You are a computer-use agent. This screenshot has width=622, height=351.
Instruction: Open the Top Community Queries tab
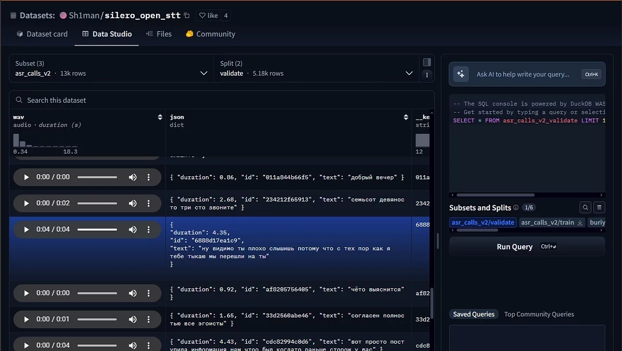point(539,314)
